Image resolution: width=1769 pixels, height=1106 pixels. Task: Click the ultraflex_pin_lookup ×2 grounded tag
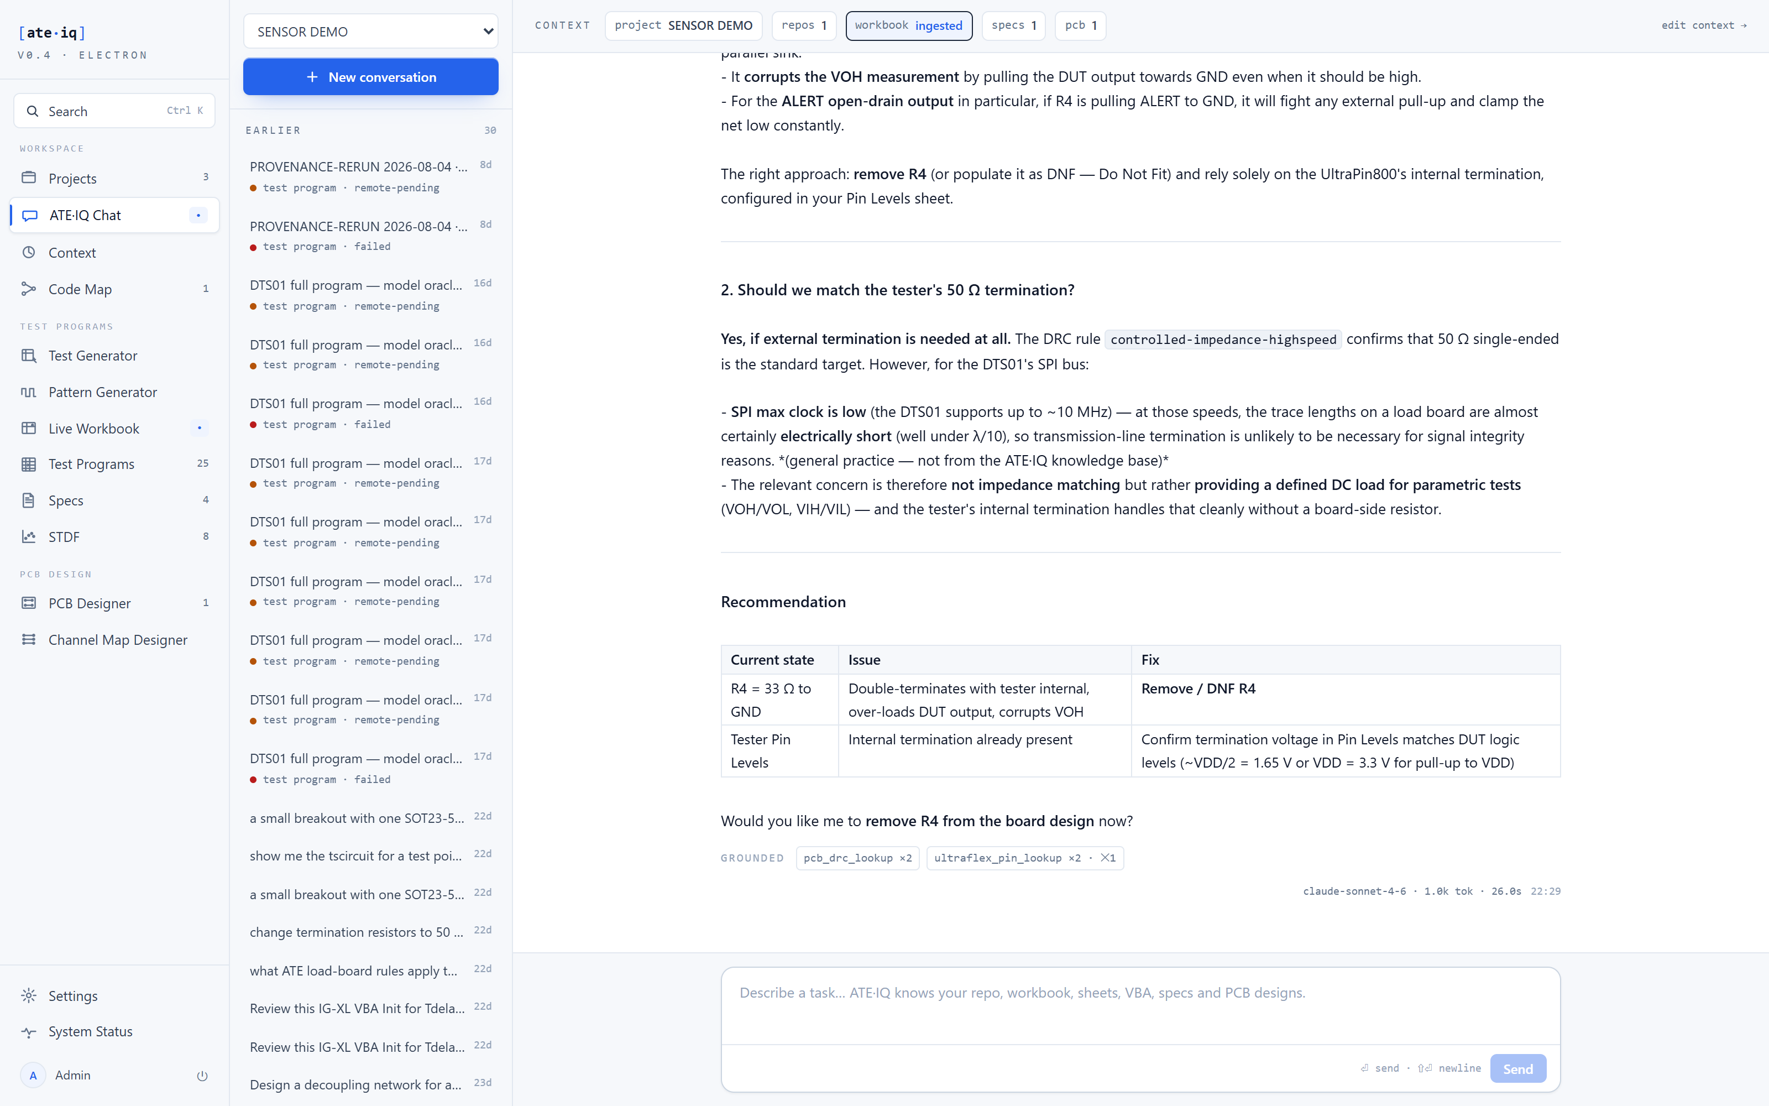click(x=1025, y=858)
